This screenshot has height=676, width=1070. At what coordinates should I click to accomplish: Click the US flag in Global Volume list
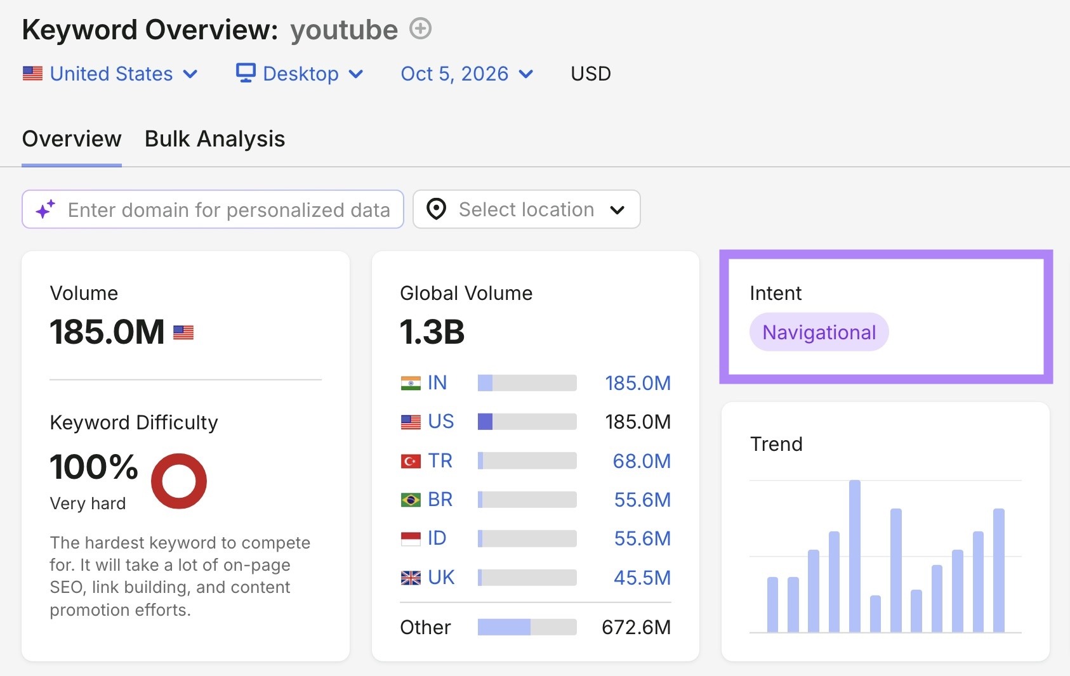click(x=411, y=422)
